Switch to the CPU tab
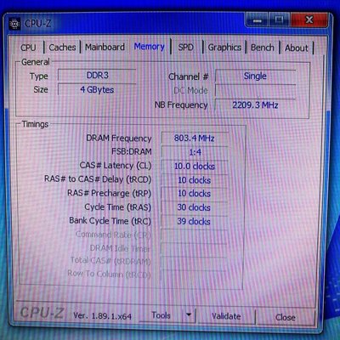This screenshot has height=340, width=340. tap(28, 48)
